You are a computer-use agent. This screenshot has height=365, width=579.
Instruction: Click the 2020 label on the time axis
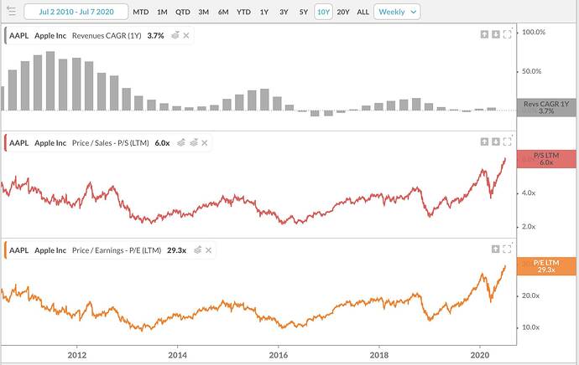click(x=480, y=355)
